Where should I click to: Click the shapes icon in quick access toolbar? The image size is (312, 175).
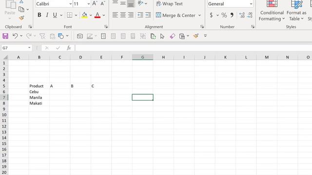click(61, 36)
